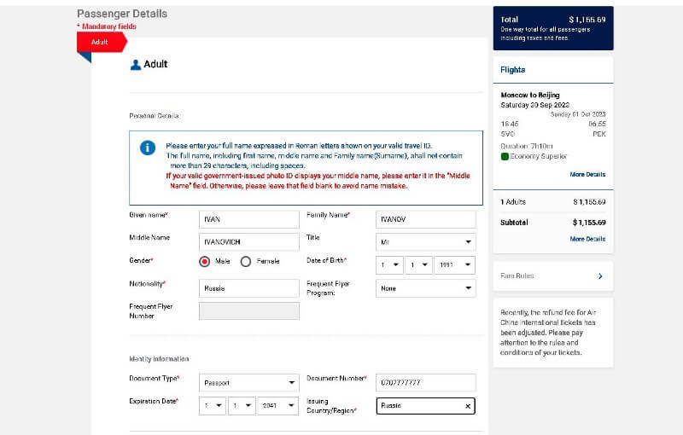Click the Flights panel heading

click(513, 70)
